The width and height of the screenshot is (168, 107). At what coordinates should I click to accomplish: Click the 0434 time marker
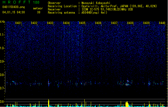click(66, 23)
